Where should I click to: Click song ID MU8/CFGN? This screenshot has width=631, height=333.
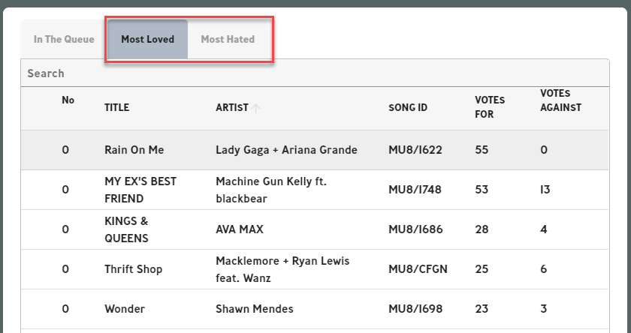418,269
